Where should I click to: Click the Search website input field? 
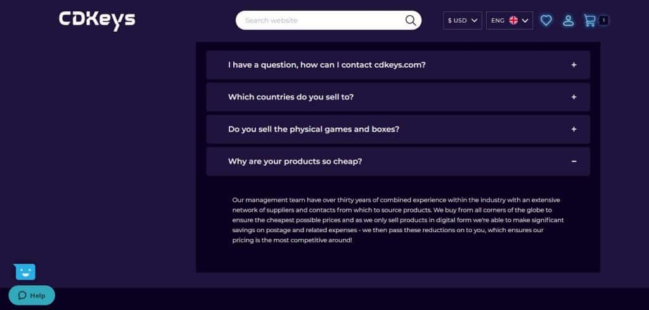(x=320, y=20)
